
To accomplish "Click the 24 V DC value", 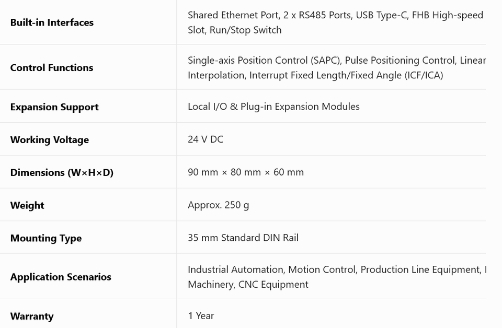I will click(206, 139).
